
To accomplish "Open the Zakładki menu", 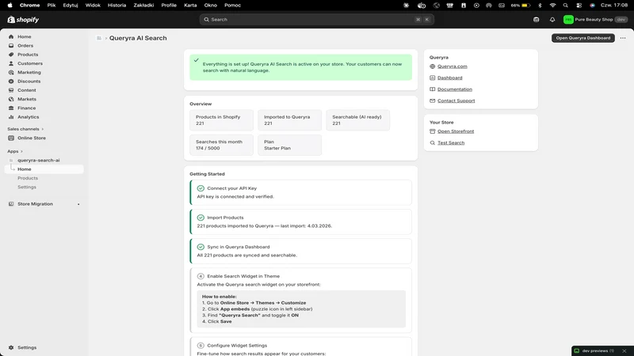I will pyautogui.click(x=143, y=6).
